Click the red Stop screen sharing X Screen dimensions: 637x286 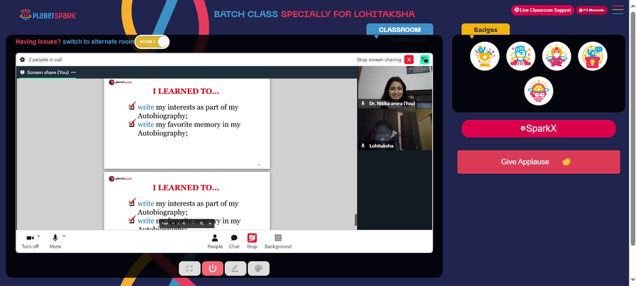pos(409,60)
